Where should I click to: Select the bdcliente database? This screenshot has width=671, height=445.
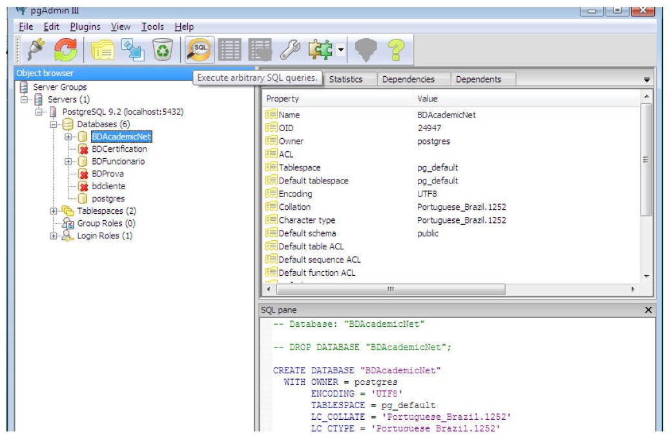[x=108, y=186]
